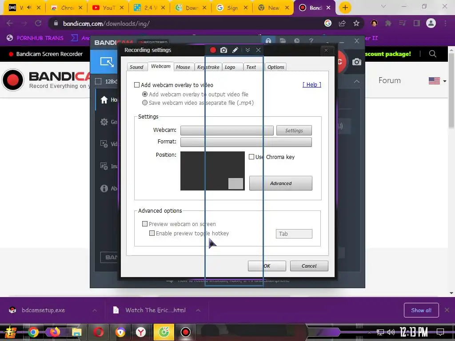Open Bandicam help question mark icon
Image resolution: width=455 pixels, height=341 pixels.
[x=311, y=41]
